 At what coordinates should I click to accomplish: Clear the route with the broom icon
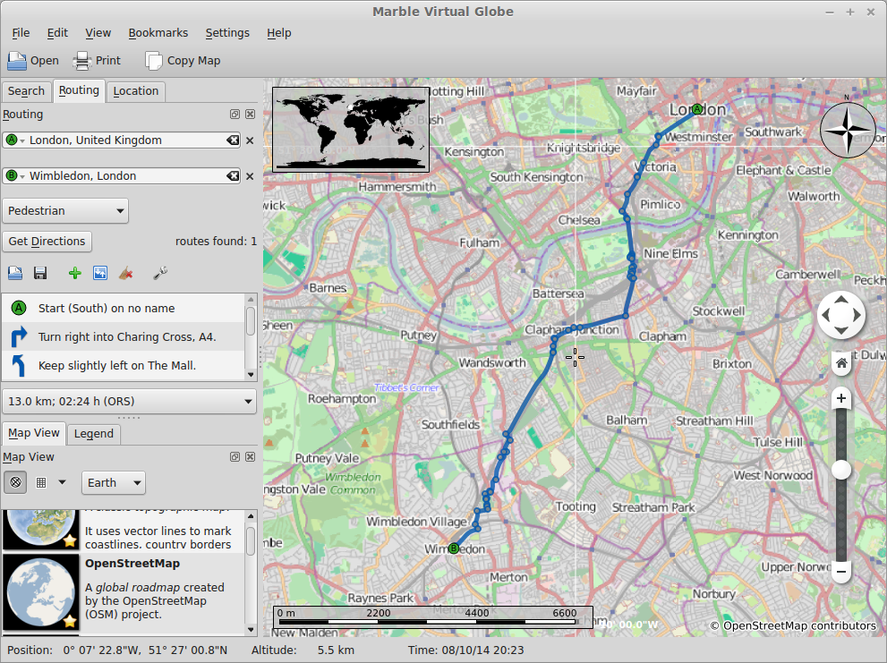click(x=126, y=273)
